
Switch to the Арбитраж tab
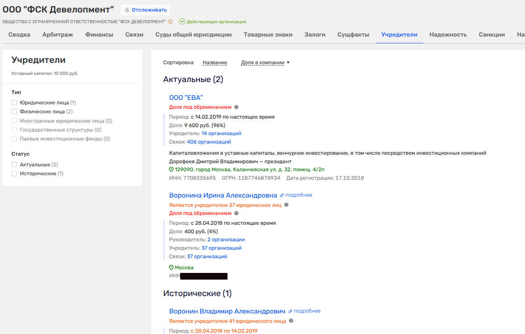click(58, 35)
